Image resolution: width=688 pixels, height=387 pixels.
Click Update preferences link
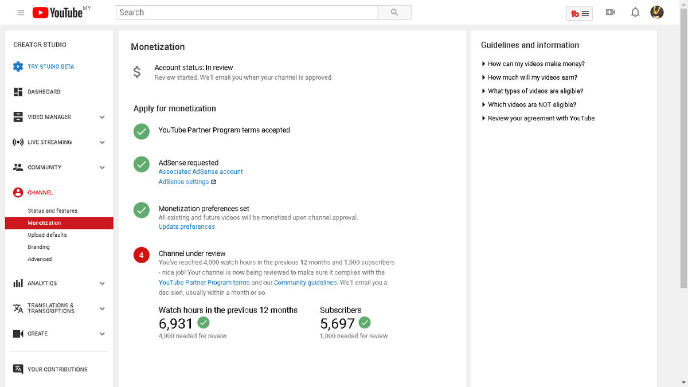pyautogui.click(x=186, y=226)
